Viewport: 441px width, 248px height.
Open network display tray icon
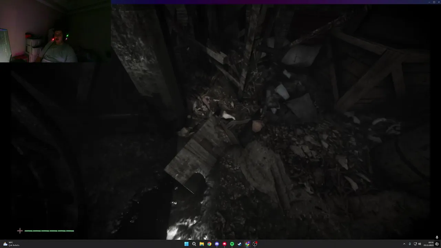415,244
